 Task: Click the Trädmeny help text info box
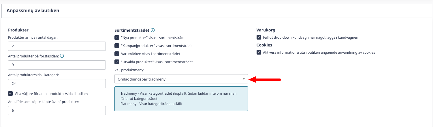pyautogui.click(x=181, y=99)
